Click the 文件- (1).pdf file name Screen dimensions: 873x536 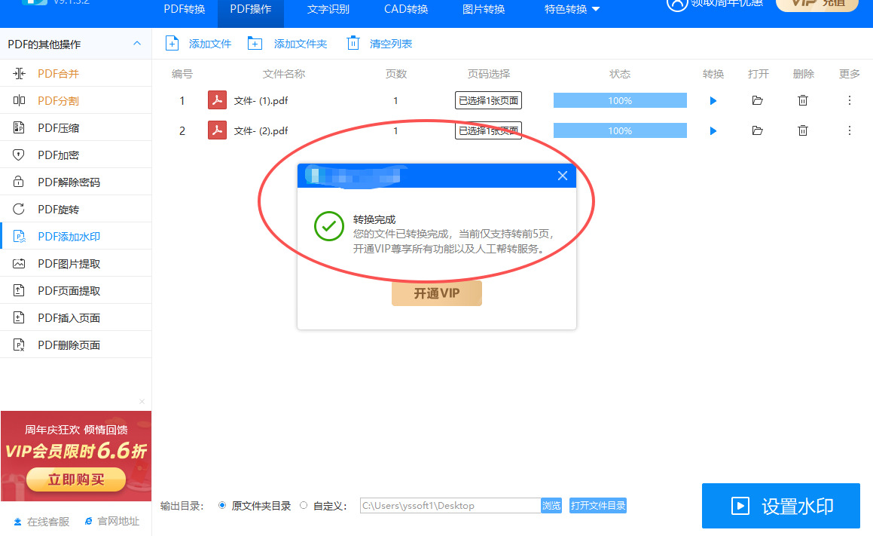tap(261, 101)
